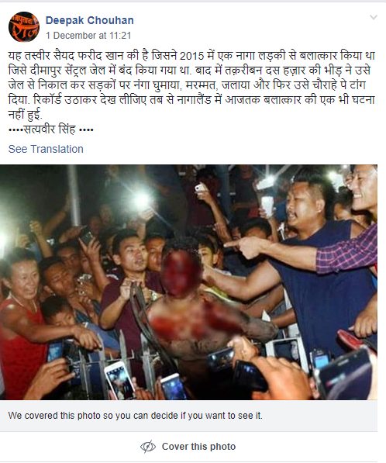Open the attached post photo
The width and height of the screenshot is (386, 463).
pyautogui.click(x=188, y=282)
